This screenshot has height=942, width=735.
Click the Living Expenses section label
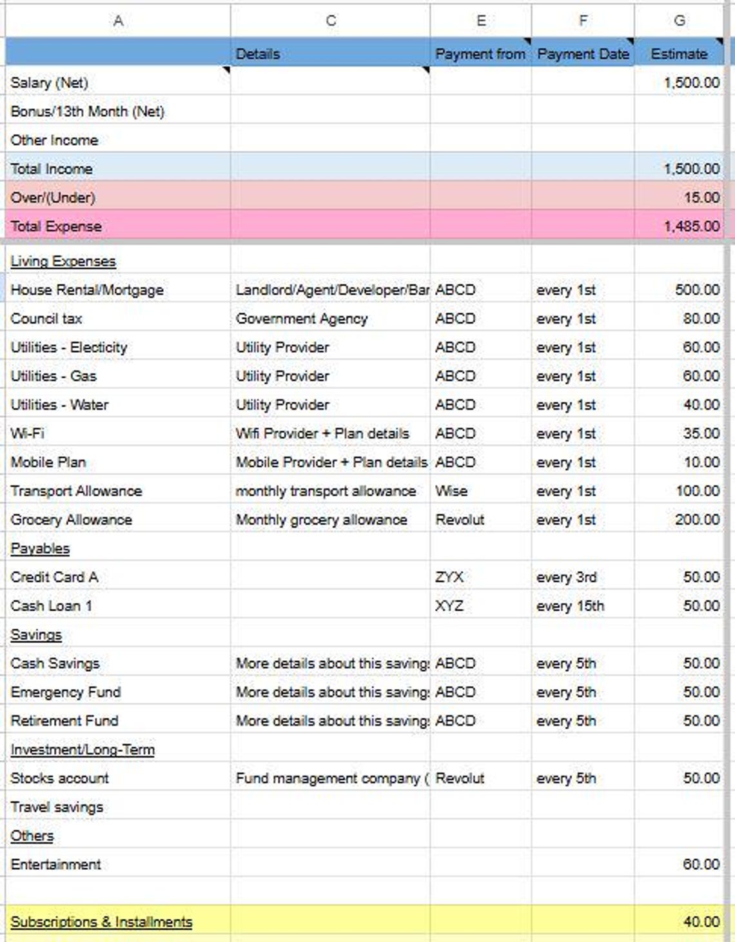point(63,261)
